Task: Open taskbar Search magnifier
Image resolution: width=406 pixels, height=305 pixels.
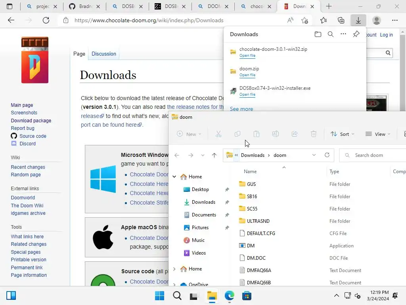Action: point(177,295)
